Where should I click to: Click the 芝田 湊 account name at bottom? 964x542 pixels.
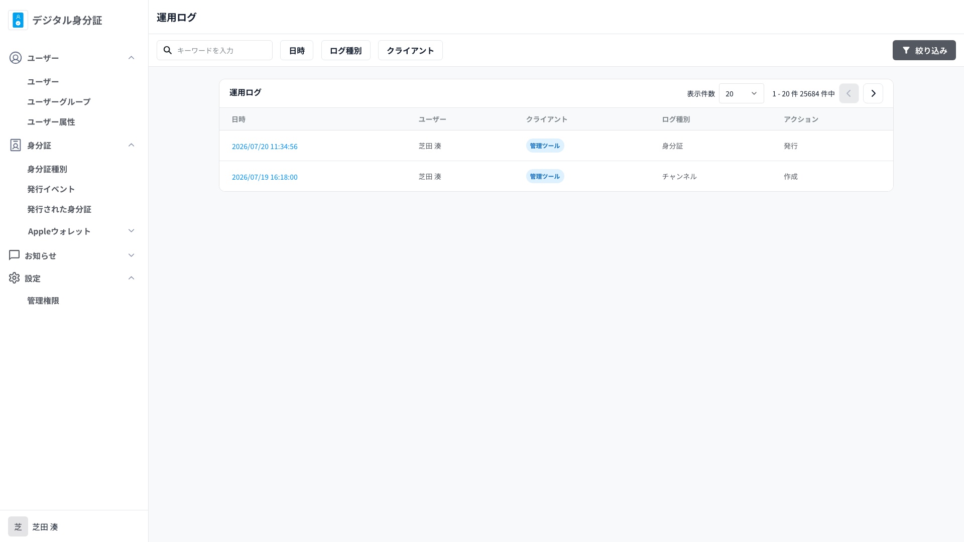(45, 527)
